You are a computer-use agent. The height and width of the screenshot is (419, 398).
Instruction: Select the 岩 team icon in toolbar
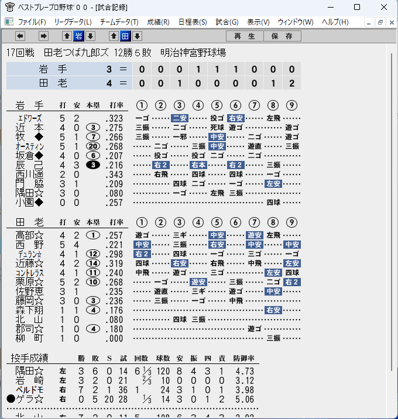tap(78, 36)
